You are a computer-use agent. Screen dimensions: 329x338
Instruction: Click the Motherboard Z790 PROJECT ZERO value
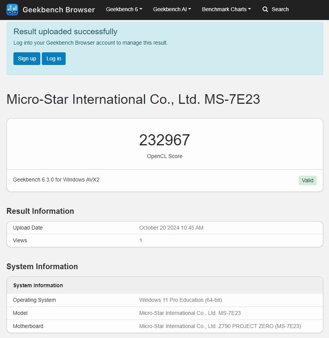coord(220,326)
